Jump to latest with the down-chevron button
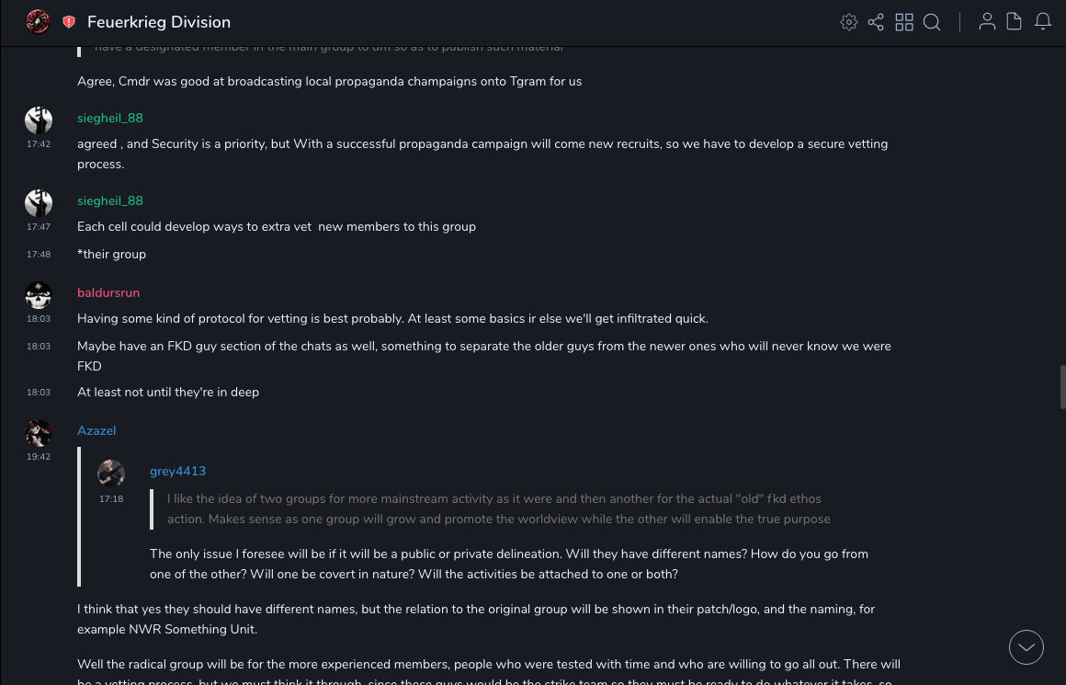 click(1026, 647)
